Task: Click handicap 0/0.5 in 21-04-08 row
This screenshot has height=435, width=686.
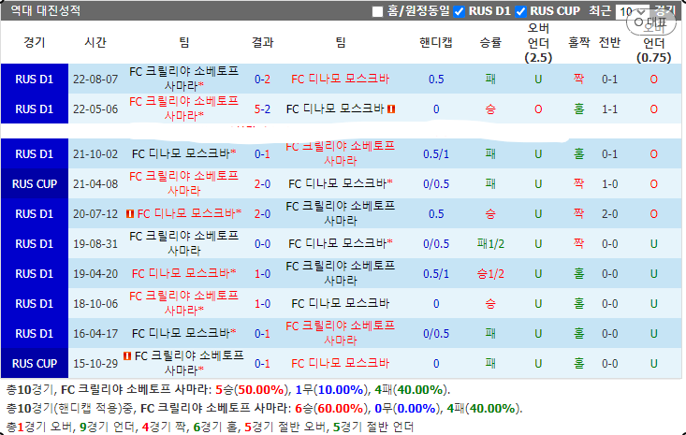Action: point(436,183)
